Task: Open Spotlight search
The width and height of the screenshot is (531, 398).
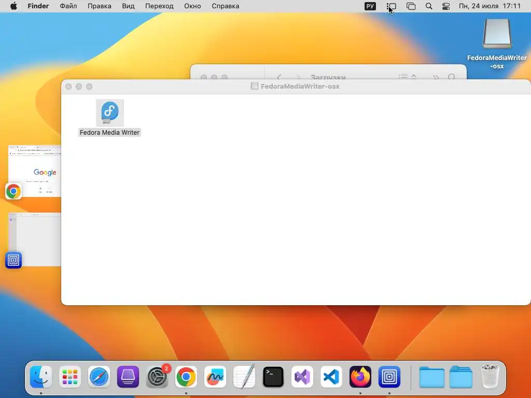Action: 429,6
